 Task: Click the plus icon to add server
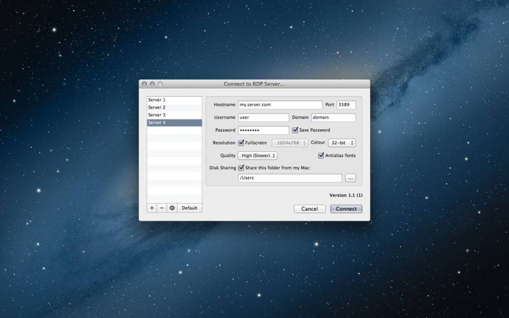click(151, 208)
